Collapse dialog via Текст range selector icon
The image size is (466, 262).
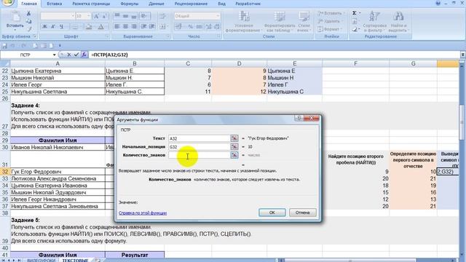pyautogui.click(x=234, y=138)
